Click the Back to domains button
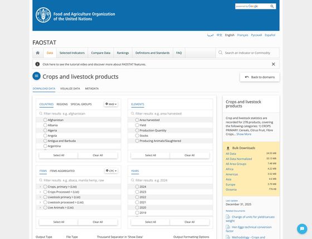 tap(260, 77)
